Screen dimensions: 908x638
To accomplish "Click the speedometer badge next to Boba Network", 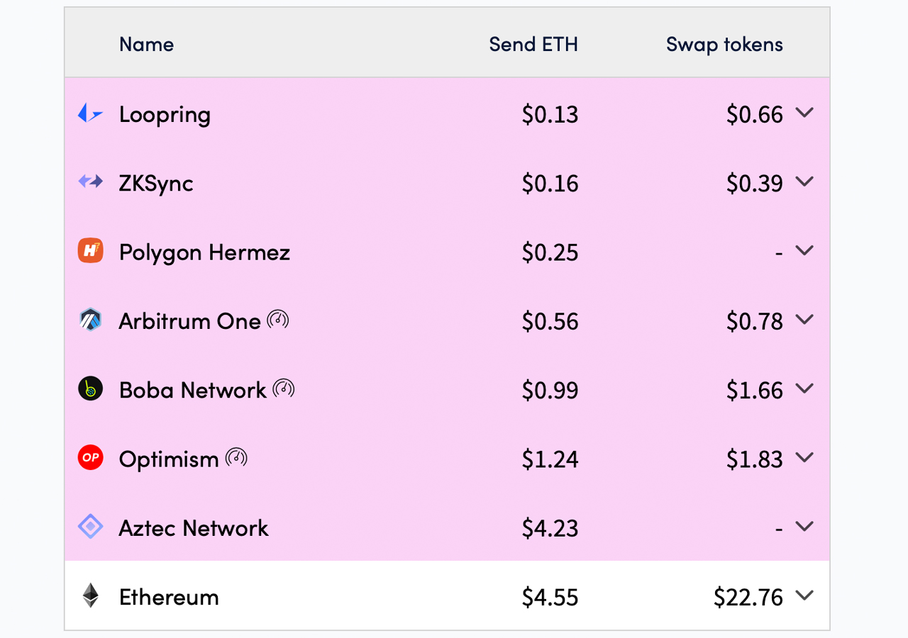I will pyautogui.click(x=284, y=388).
